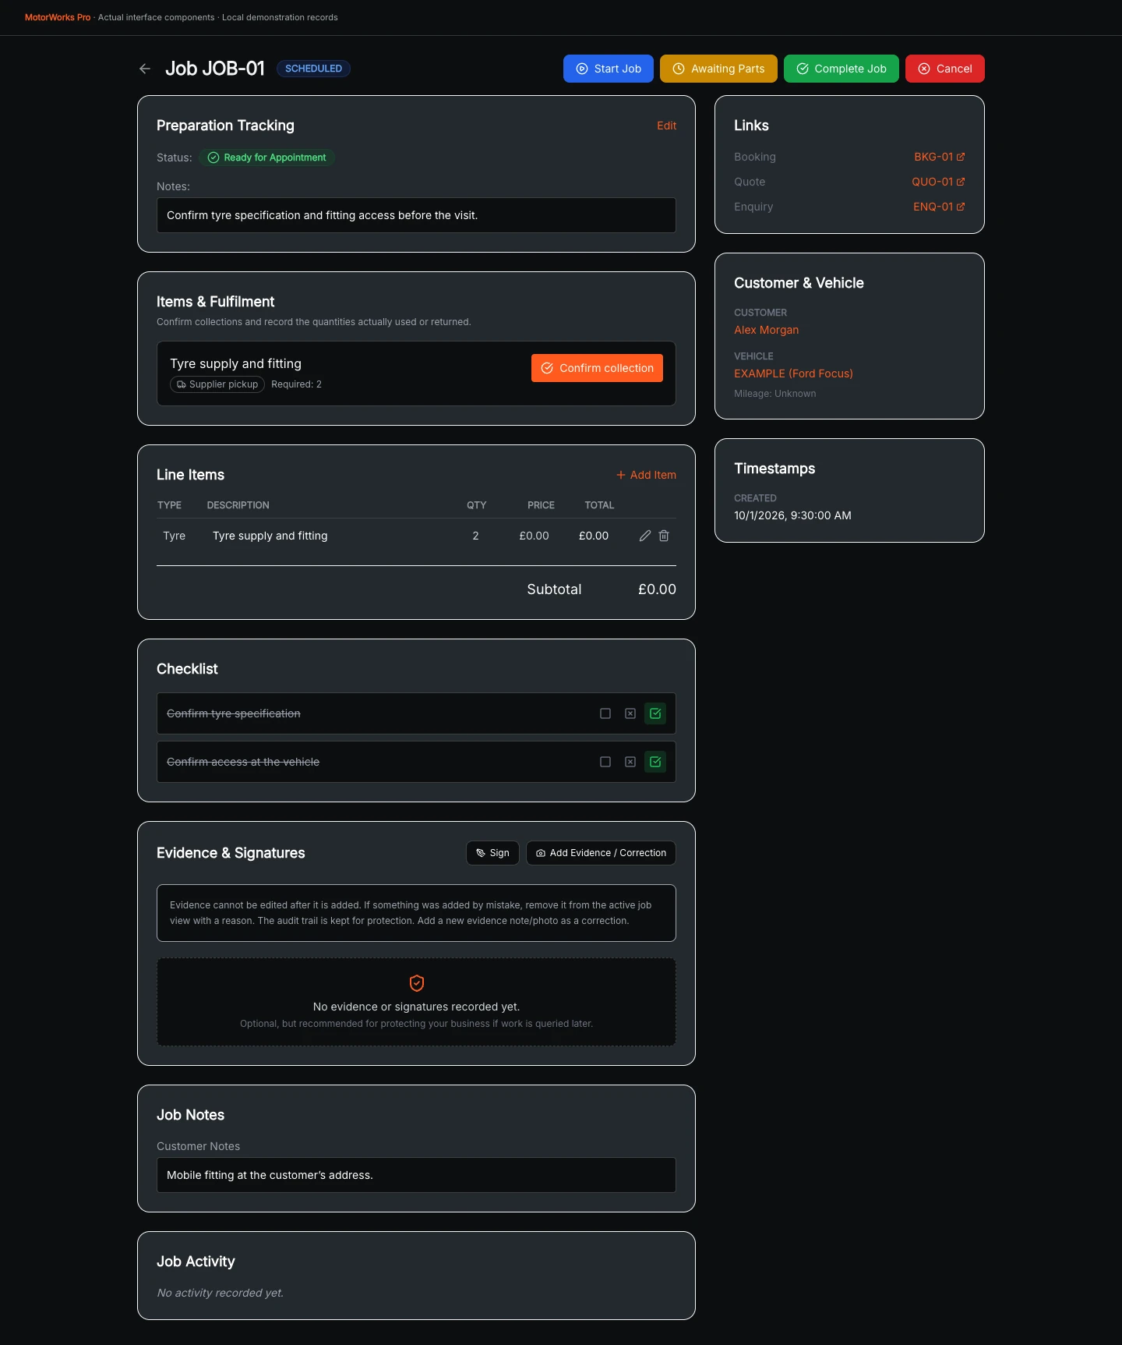The image size is (1122, 1345).
Task: Click the SCHEDULED status badge
Action: coord(313,69)
